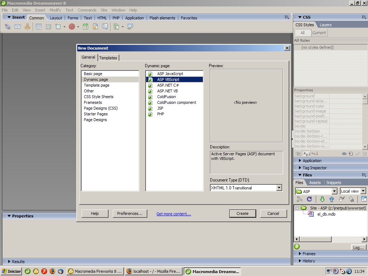Screen dimensions: 368x276
Task: Toggle Show only set properties in CSS panel
Action: pos(315,154)
